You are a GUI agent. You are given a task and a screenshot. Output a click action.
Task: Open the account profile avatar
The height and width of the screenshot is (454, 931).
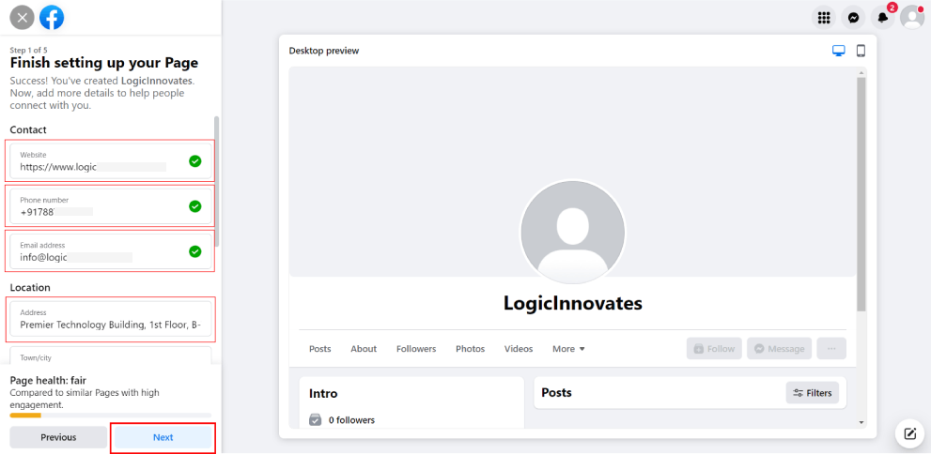pyautogui.click(x=912, y=18)
